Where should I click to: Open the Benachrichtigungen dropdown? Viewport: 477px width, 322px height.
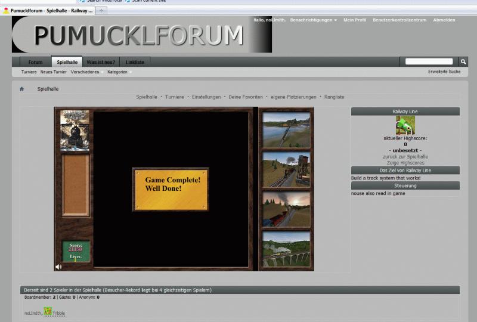click(314, 20)
